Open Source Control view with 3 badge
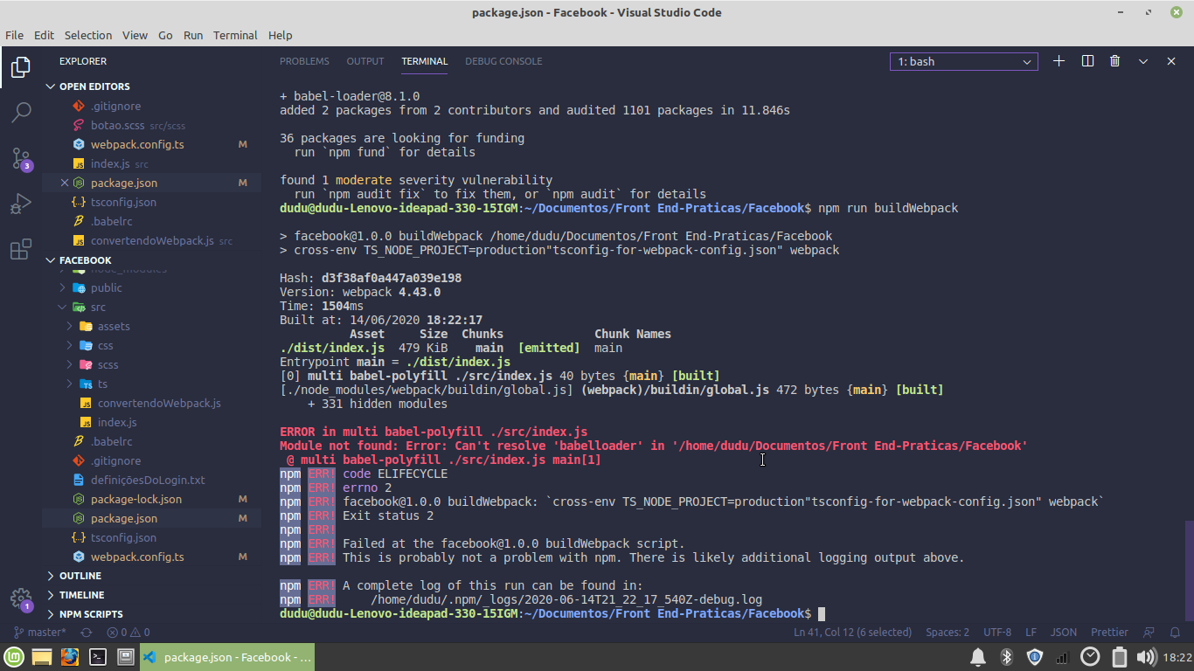 21,159
